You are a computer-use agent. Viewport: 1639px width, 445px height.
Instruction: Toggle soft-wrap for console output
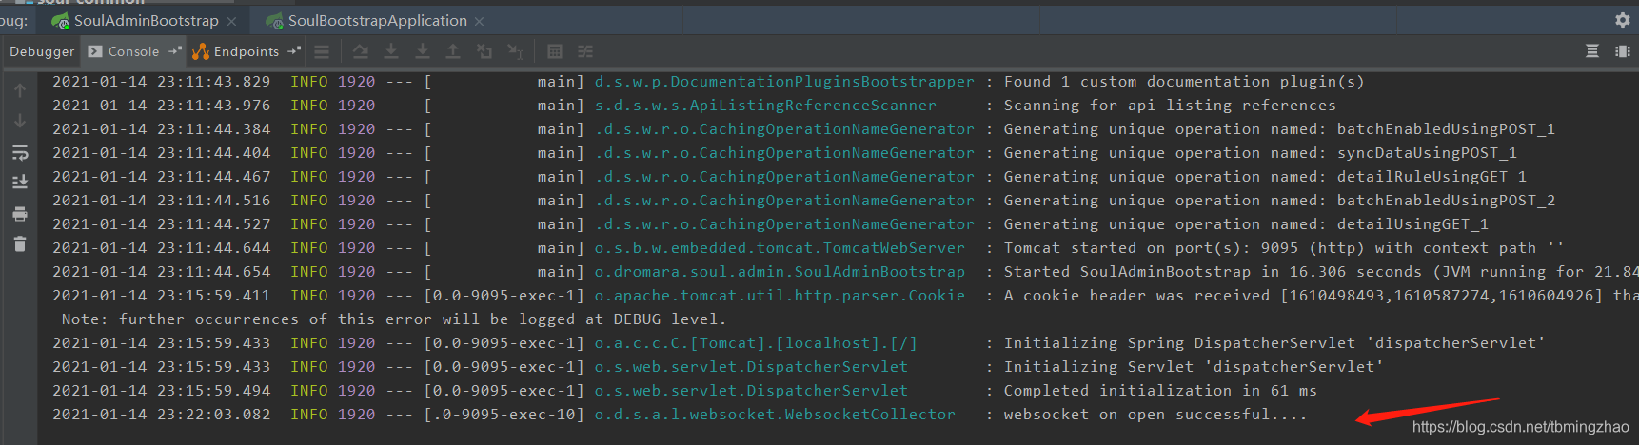[20, 152]
